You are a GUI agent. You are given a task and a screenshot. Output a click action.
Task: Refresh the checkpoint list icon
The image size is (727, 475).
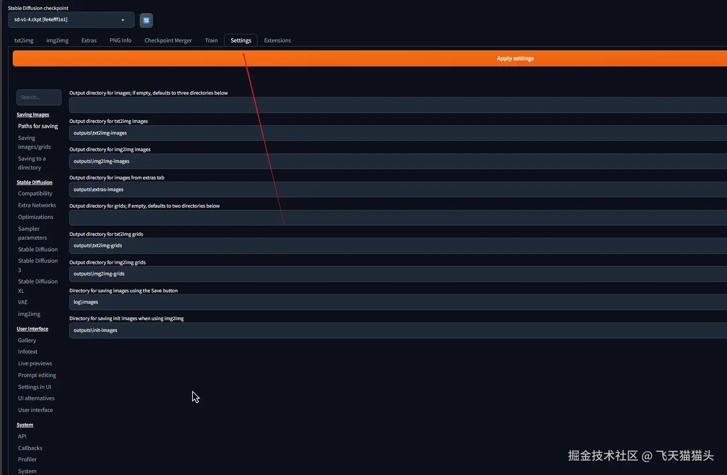pos(146,20)
